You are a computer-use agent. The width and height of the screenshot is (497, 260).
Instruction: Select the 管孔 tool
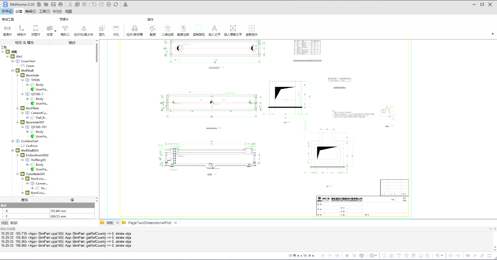(x=102, y=31)
